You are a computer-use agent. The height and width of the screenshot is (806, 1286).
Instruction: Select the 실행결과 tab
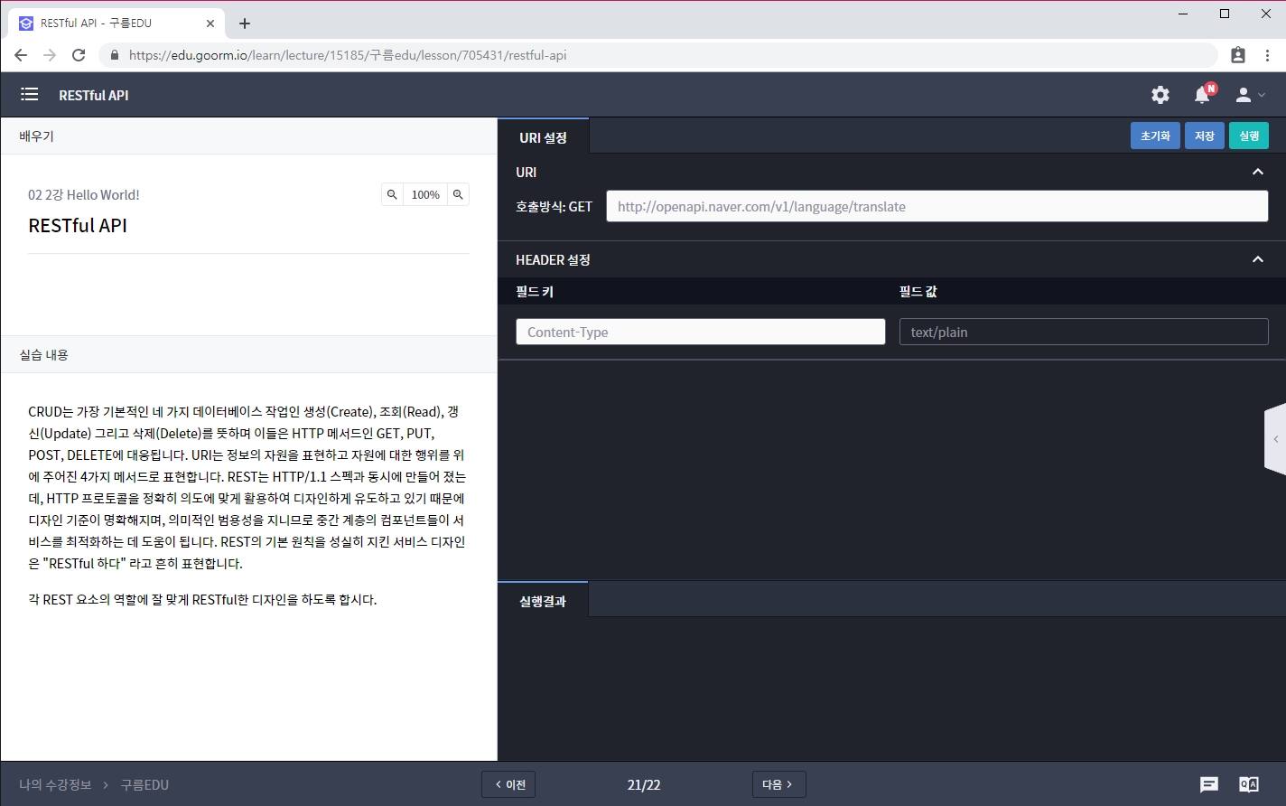coord(543,601)
